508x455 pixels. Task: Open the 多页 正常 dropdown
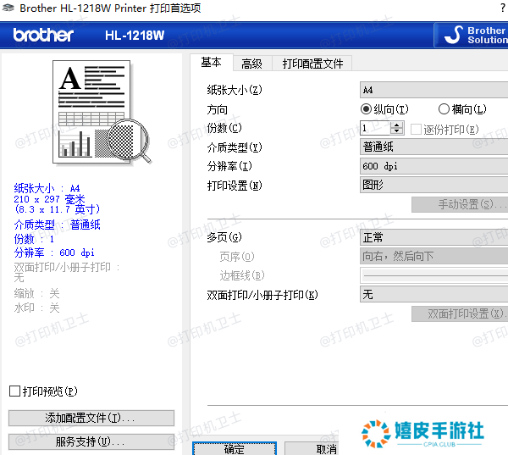433,237
